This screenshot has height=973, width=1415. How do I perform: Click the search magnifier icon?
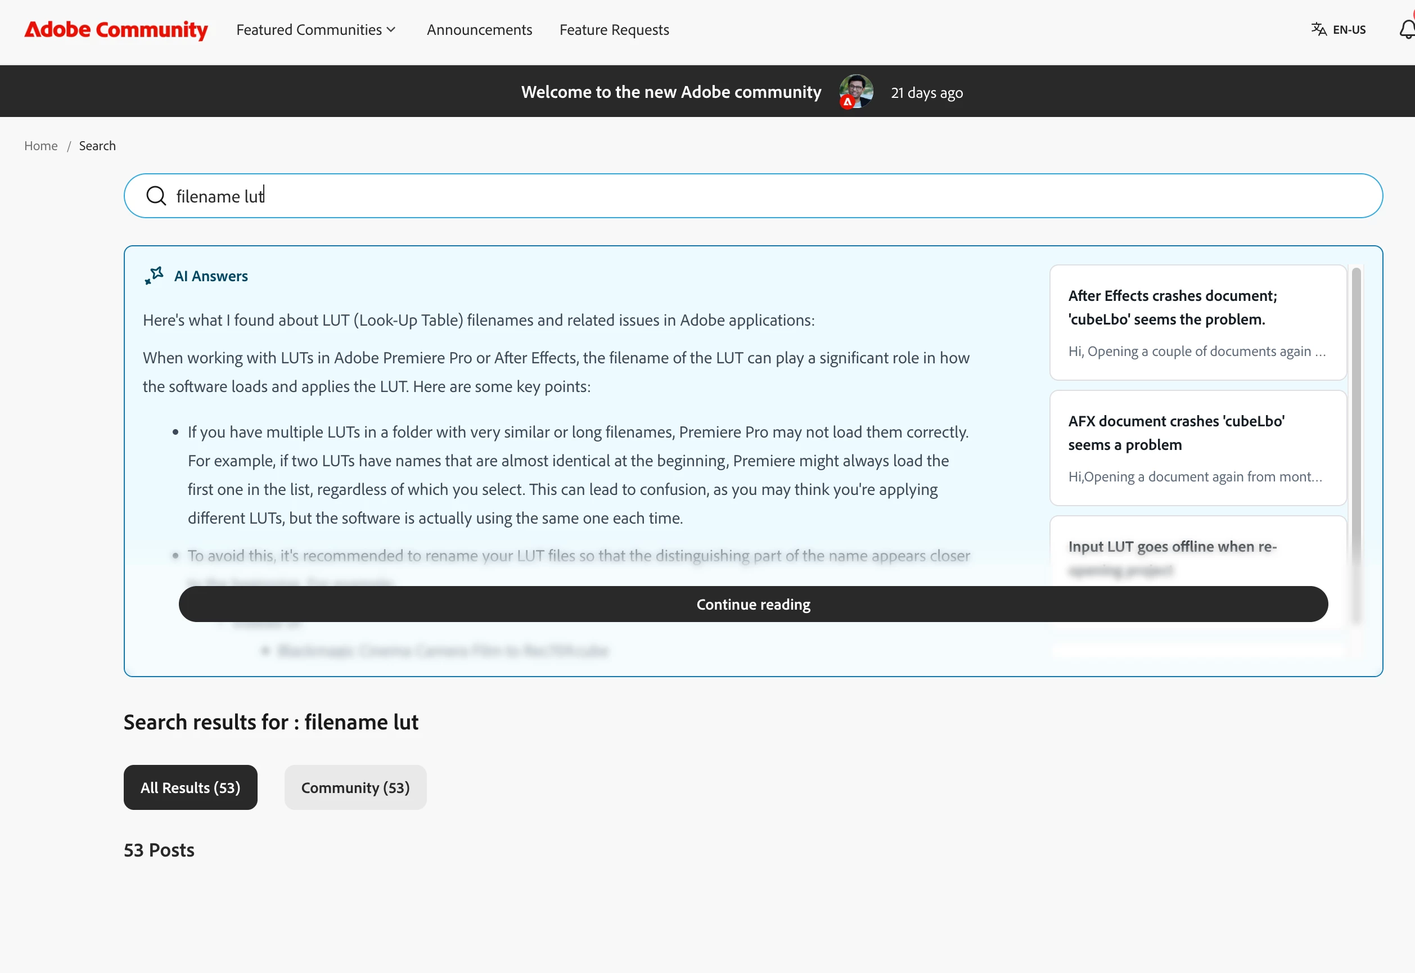click(x=156, y=196)
